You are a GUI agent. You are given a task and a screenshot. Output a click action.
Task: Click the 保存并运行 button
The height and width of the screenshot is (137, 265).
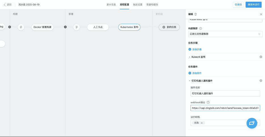click(253, 5)
